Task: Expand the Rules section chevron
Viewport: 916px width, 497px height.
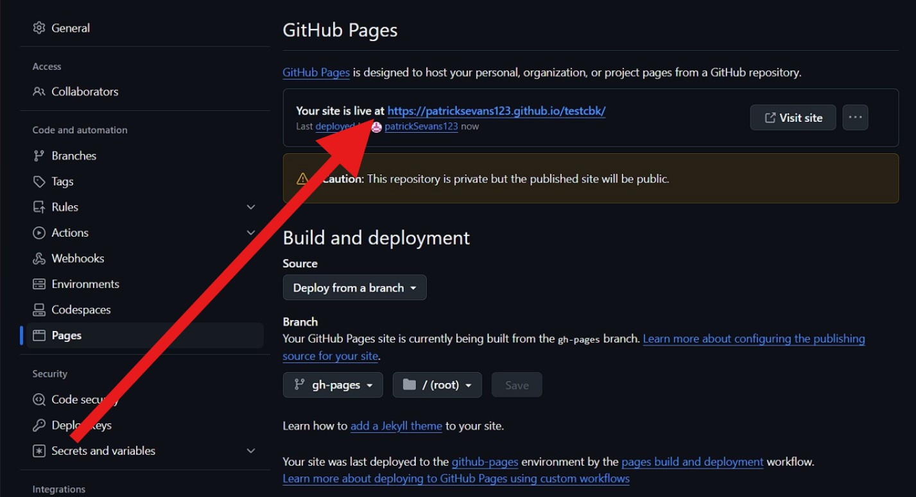Action: (x=251, y=207)
